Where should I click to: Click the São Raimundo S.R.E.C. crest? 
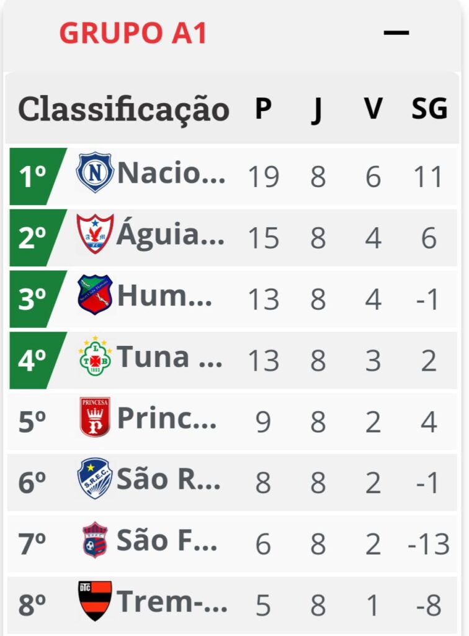coord(95,478)
